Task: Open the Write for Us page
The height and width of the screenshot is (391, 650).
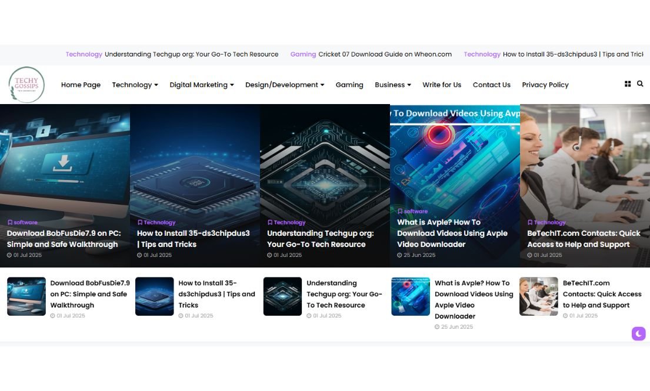Action: pos(442,85)
